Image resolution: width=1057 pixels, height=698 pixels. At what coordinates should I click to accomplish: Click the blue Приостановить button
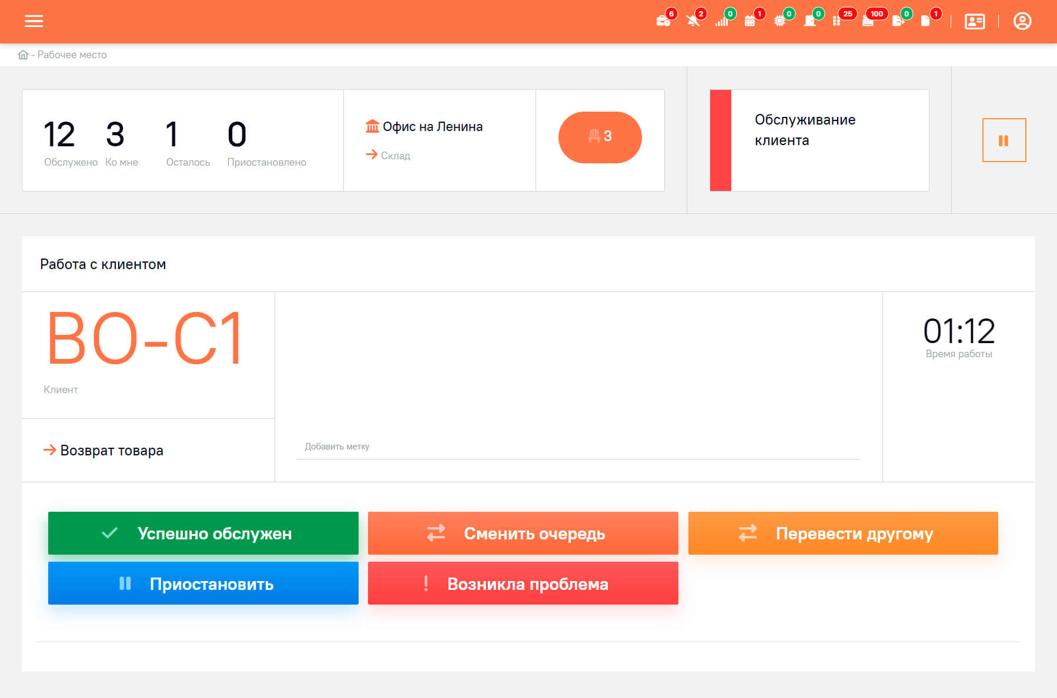click(x=203, y=583)
